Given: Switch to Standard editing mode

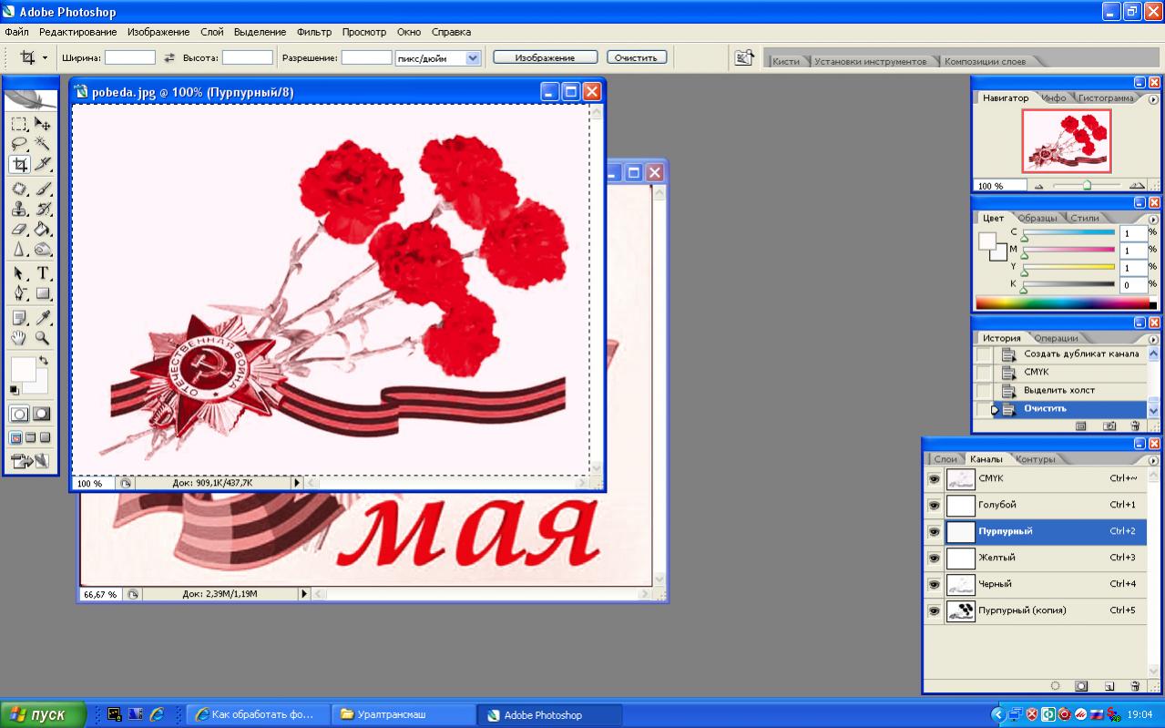Looking at the screenshot, I should [19, 414].
